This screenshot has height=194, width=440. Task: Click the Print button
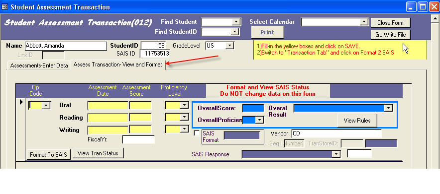coord(267,32)
